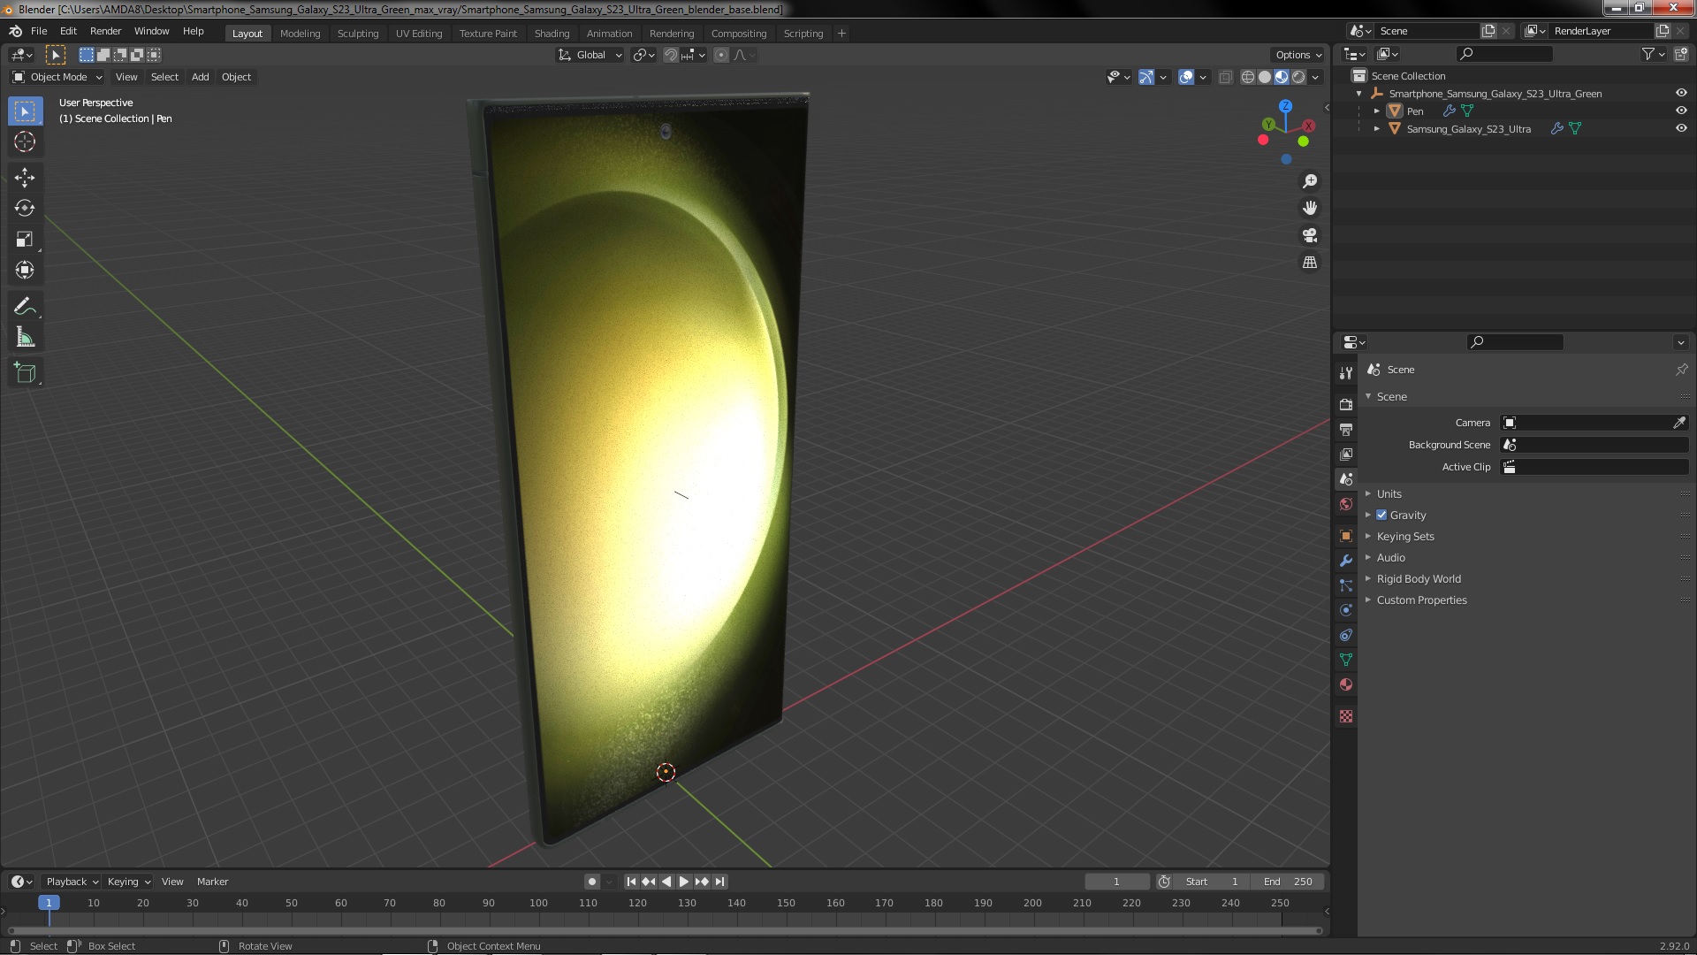Open the View Layer properties tab
1697x955 pixels.
pyautogui.click(x=1346, y=454)
